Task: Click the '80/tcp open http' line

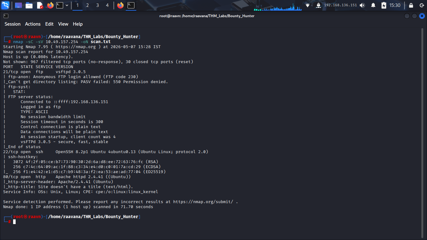Action: (x=67, y=177)
